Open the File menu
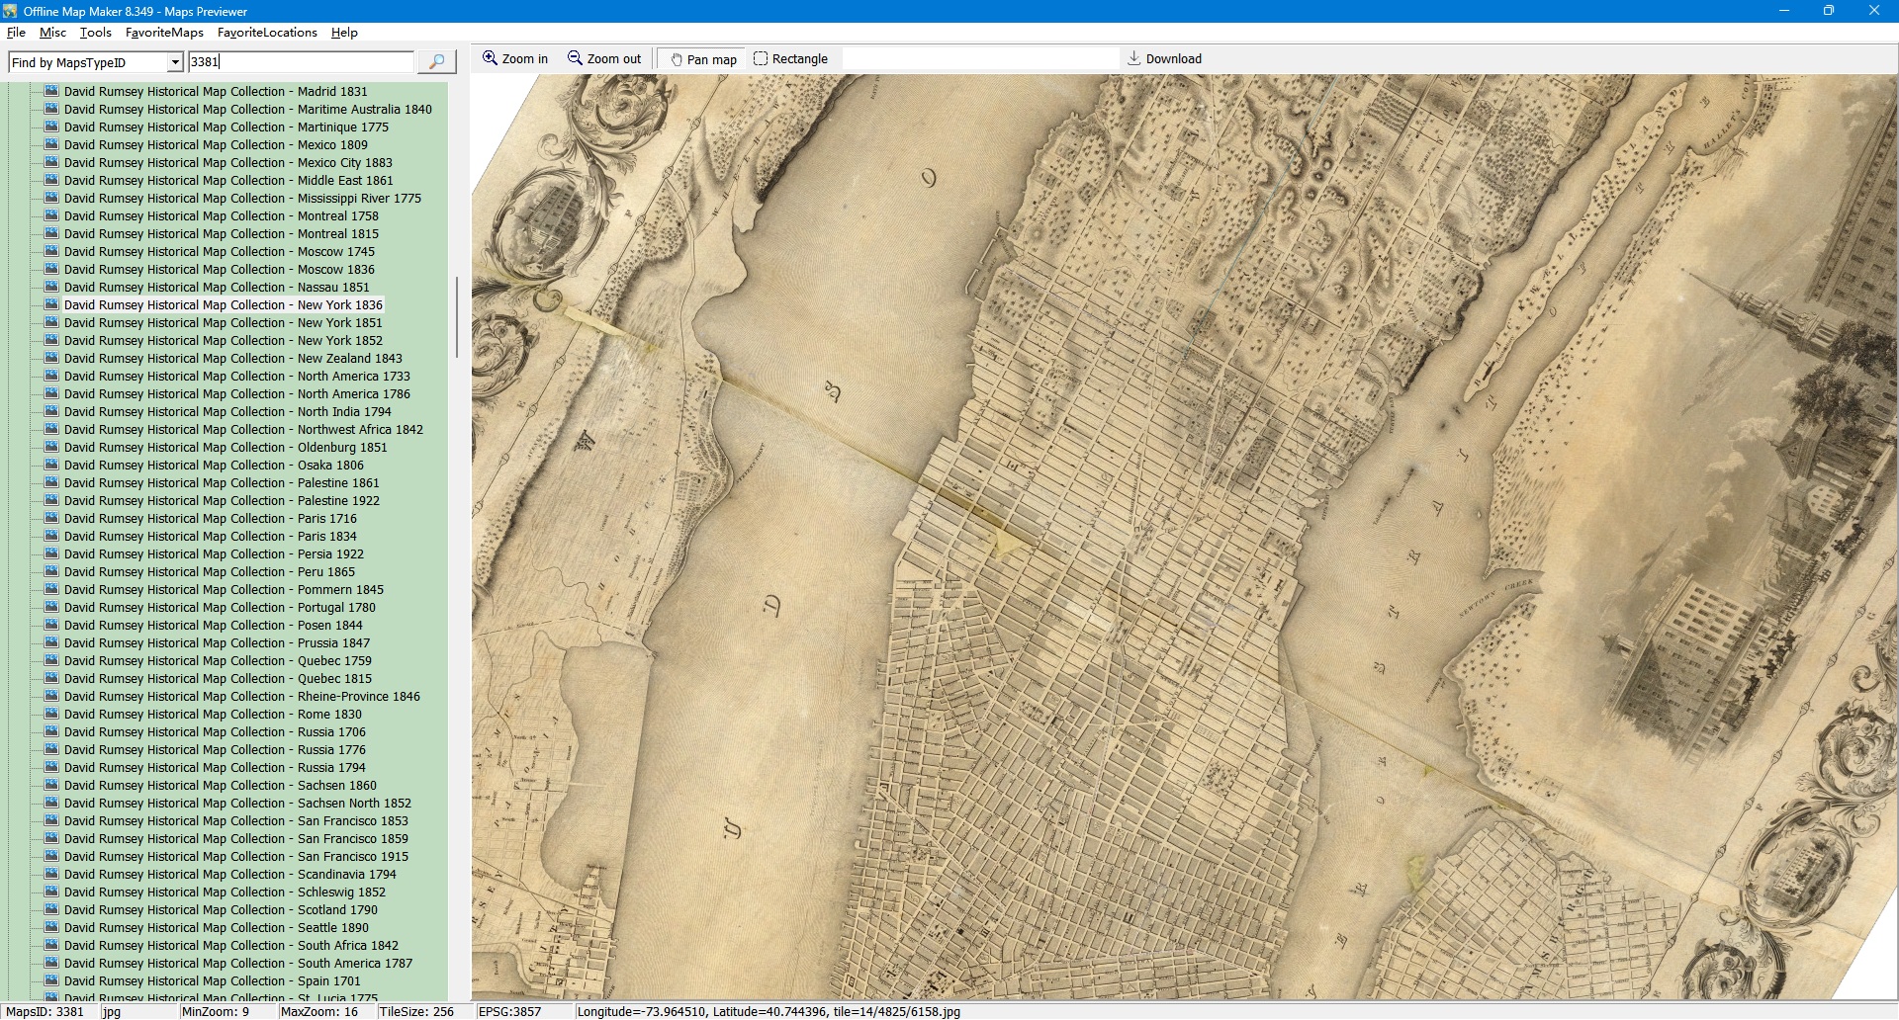1899x1020 pixels. point(16,33)
